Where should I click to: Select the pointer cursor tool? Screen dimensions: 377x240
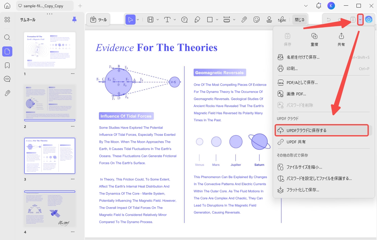point(131,20)
